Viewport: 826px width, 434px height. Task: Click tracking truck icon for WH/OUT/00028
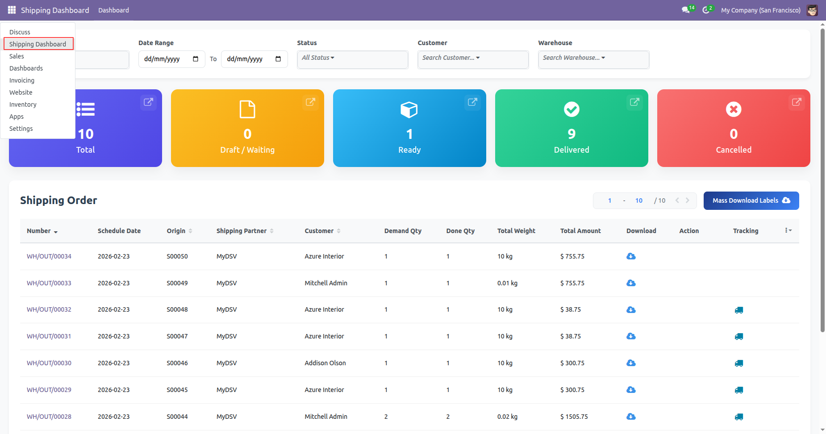[739, 417]
